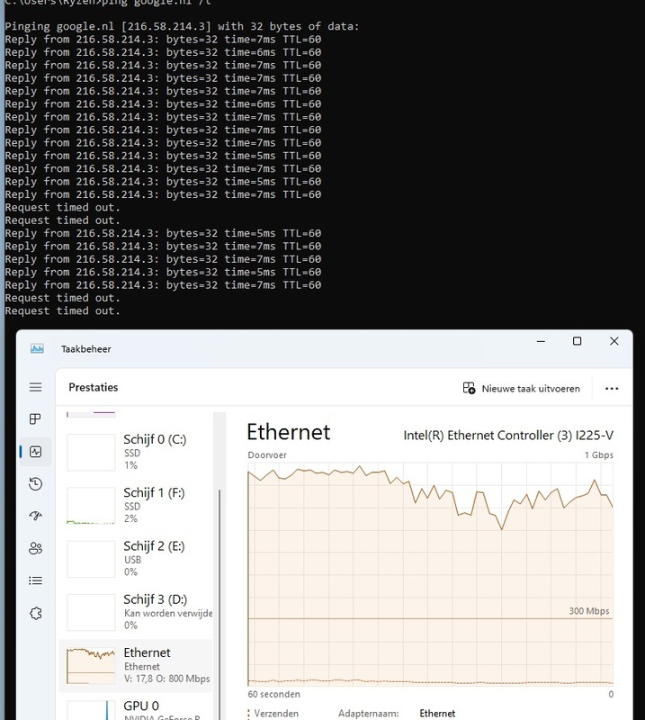Click the Ethernet throughput graph
Image resolution: width=645 pixels, height=720 pixels.
pos(430,574)
